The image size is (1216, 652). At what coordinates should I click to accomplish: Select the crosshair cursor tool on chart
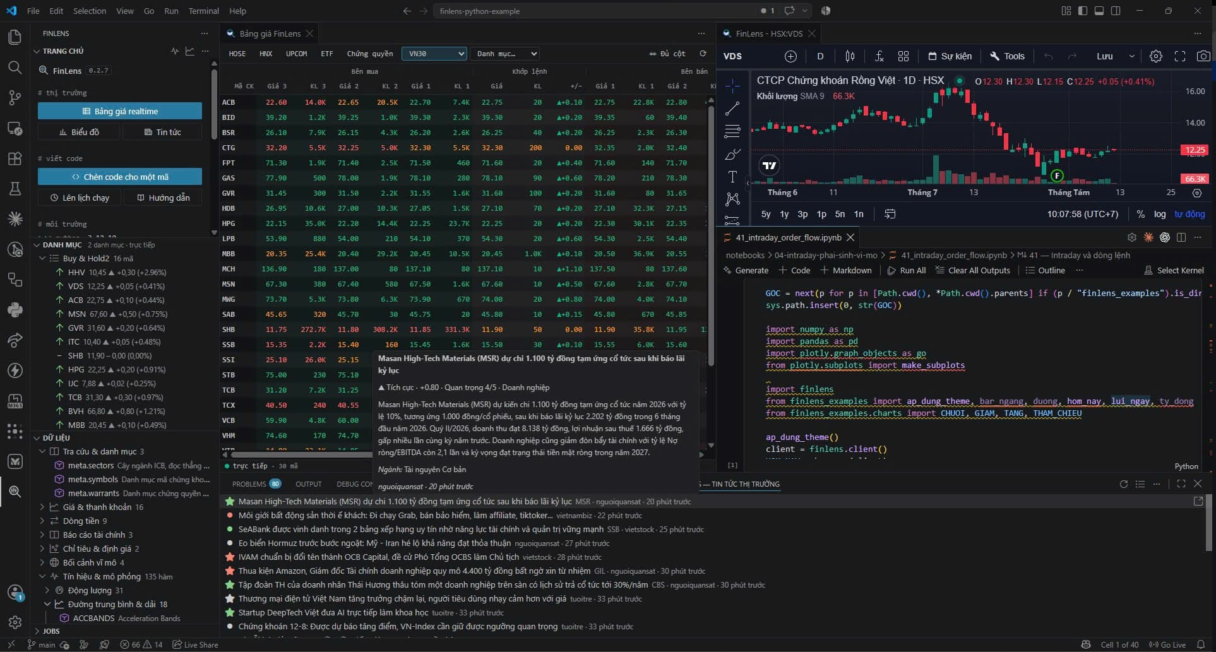point(732,85)
